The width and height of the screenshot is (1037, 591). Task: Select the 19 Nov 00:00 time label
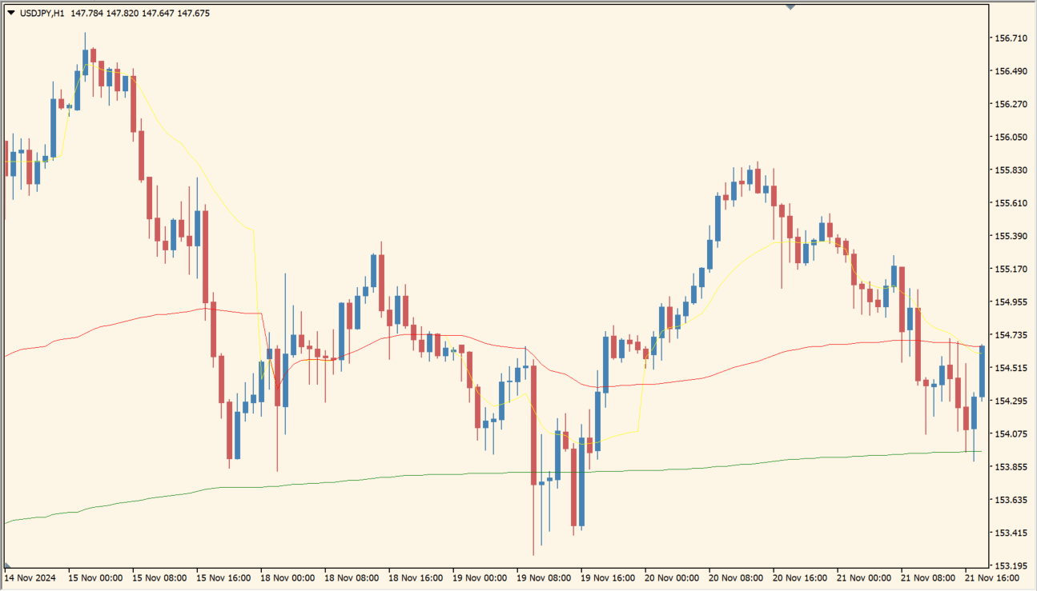(x=479, y=577)
